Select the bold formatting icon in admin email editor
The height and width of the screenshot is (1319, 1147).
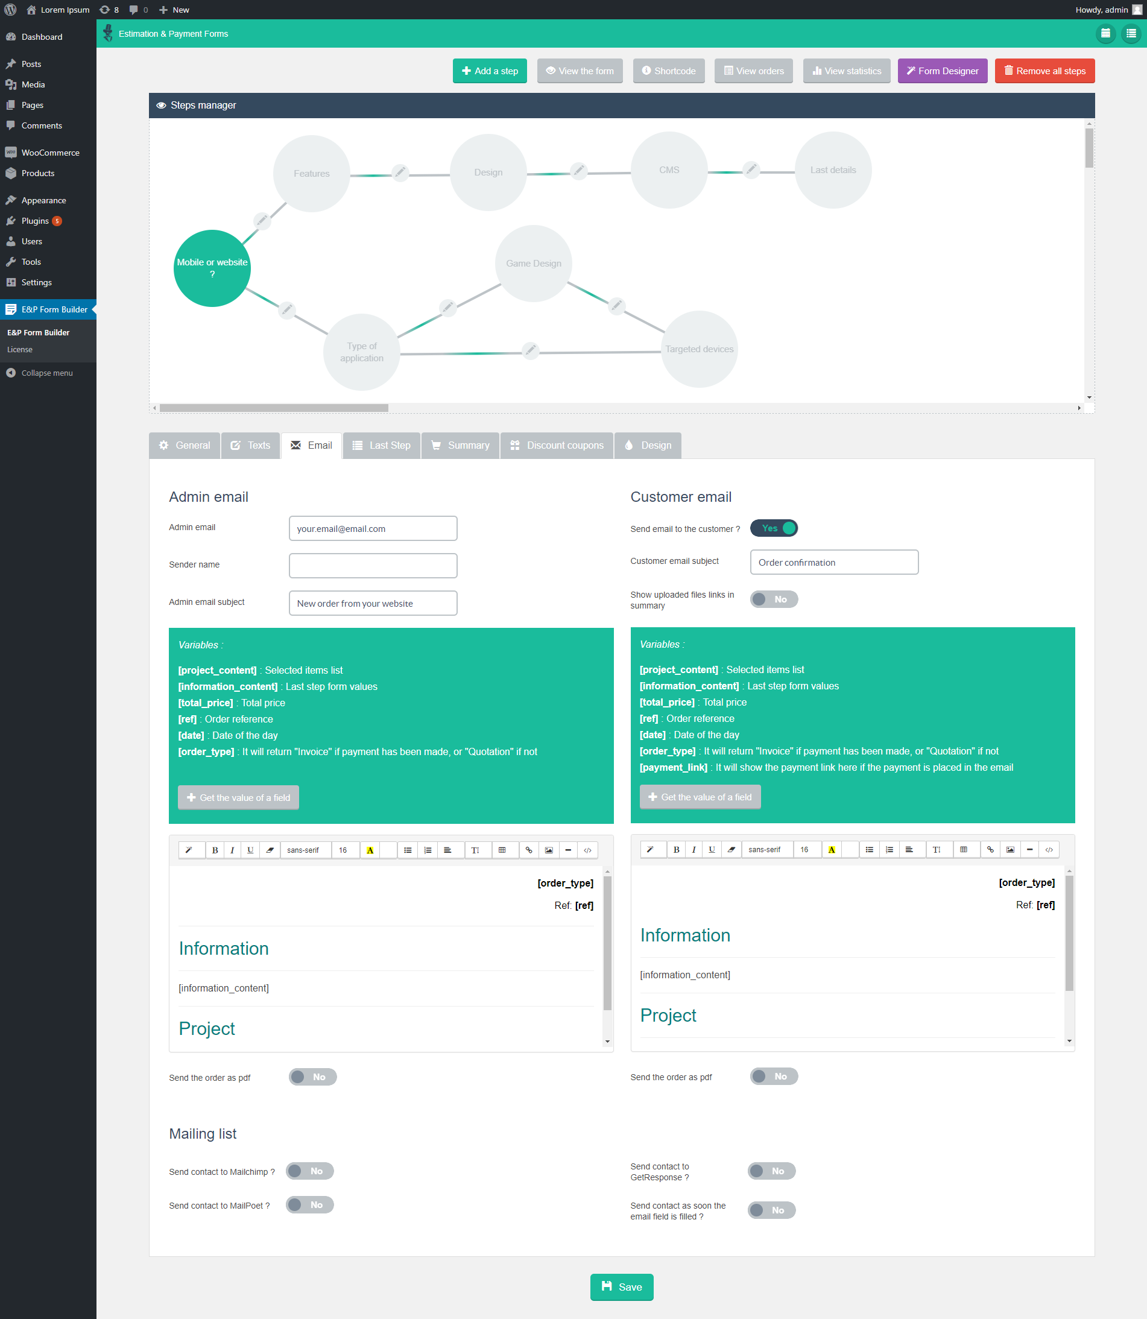point(215,849)
